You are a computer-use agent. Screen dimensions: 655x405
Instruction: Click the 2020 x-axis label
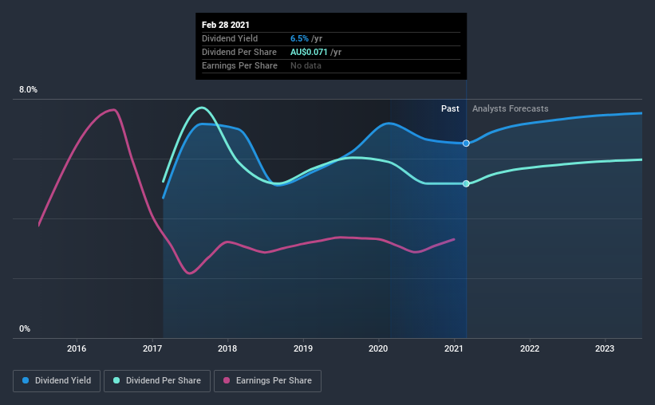378,348
